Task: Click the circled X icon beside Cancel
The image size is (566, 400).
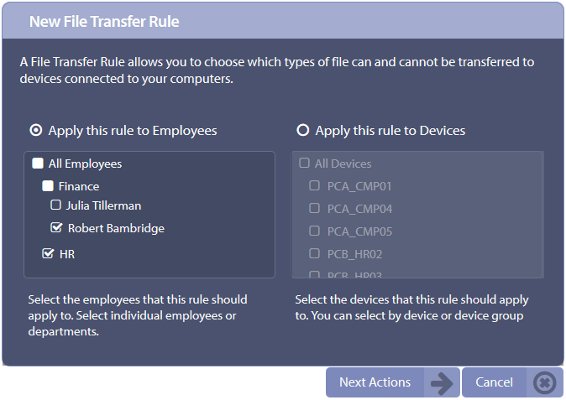Action: tap(545, 382)
